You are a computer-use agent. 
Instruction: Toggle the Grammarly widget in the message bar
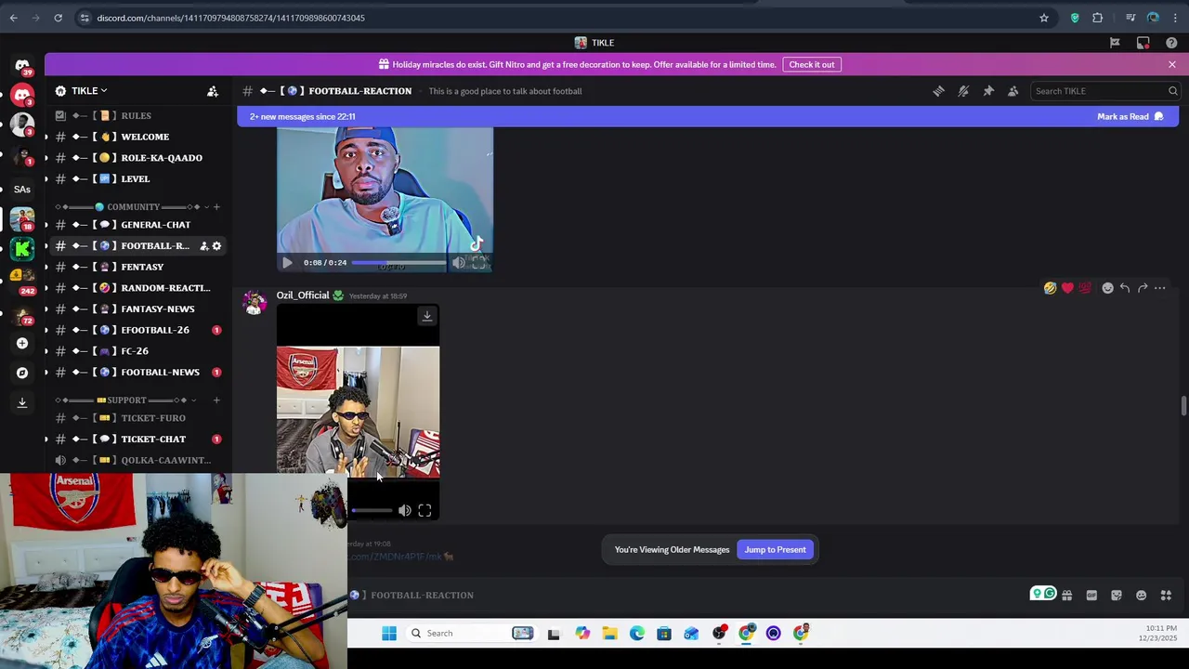pos(1043,594)
